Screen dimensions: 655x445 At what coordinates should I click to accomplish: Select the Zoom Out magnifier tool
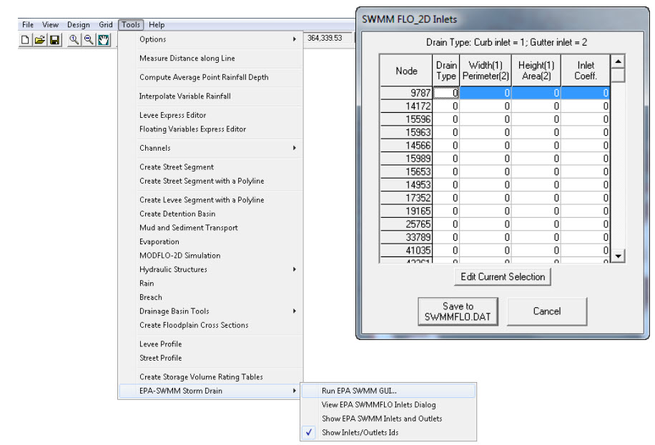89,40
